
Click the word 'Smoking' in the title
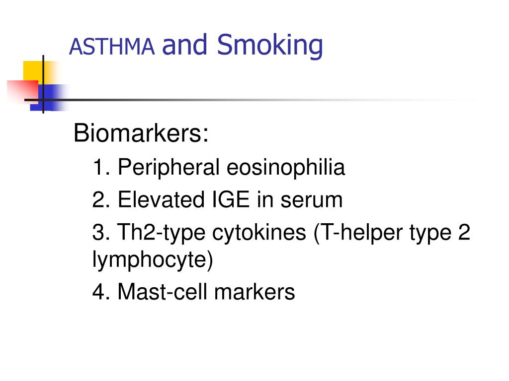(270, 46)
